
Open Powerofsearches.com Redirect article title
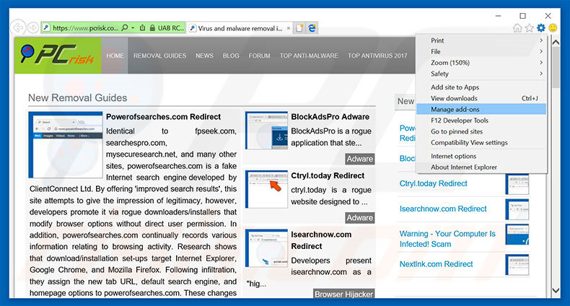pos(163,117)
